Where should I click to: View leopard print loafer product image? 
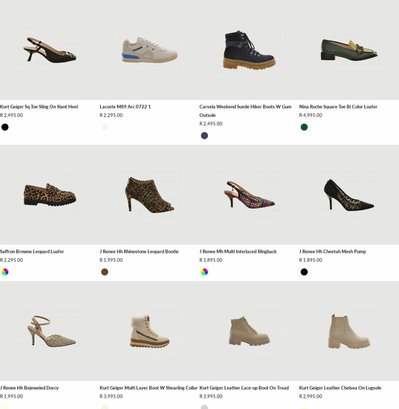click(50, 195)
